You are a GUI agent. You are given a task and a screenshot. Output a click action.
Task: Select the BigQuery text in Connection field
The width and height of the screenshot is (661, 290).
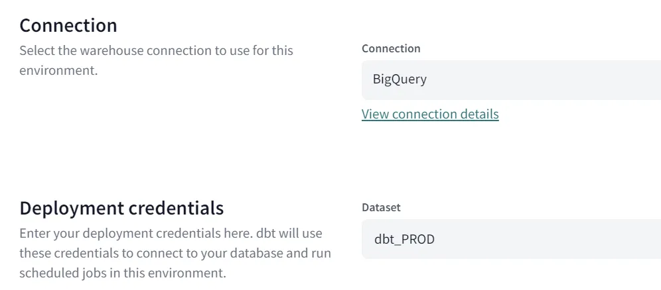(400, 79)
